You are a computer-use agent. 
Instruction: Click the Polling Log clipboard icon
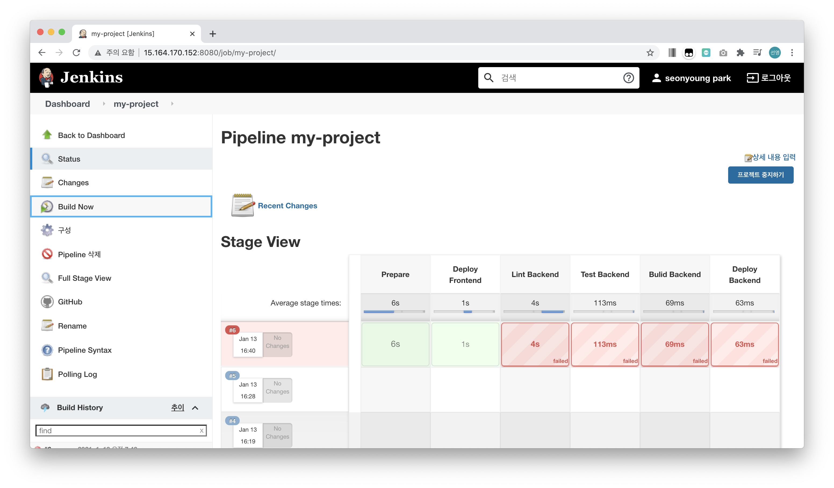(47, 374)
